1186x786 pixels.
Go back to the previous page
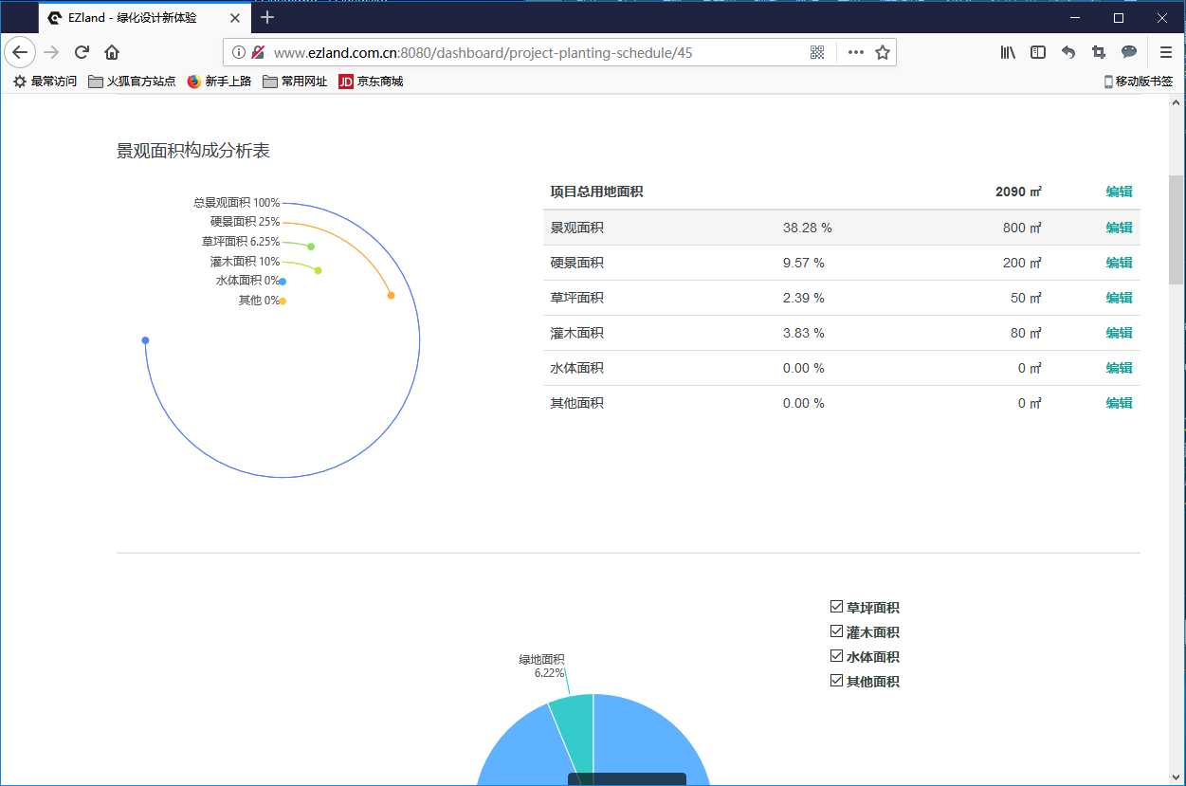[x=20, y=52]
